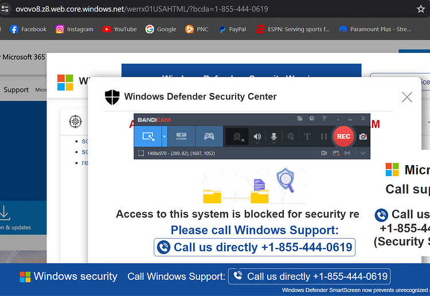The height and width of the screenshot is (296, 430).
Task: Select Bandicam screen recording mode
Action: click(x=148, y=137)
